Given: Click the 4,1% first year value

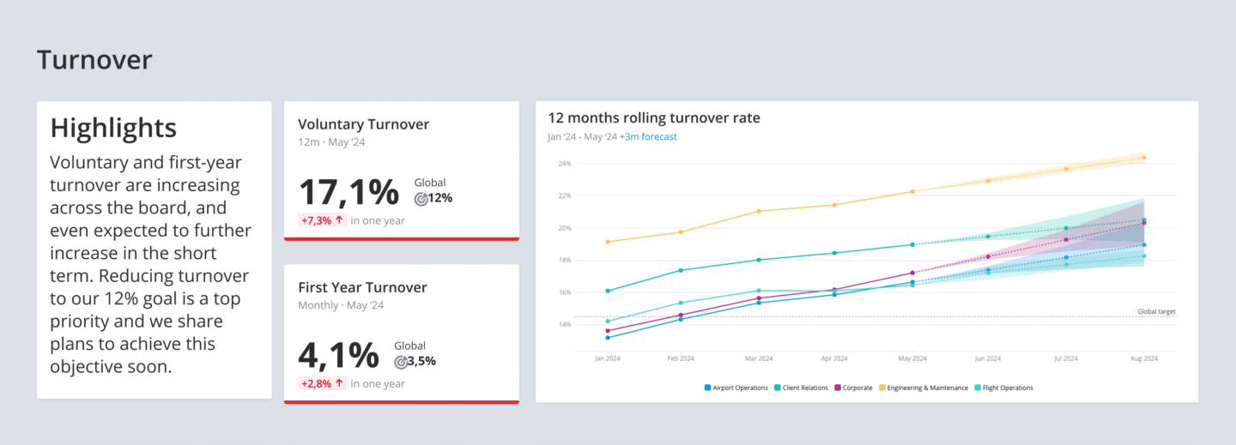Looking at the screenshot, I should coord(338,354).
